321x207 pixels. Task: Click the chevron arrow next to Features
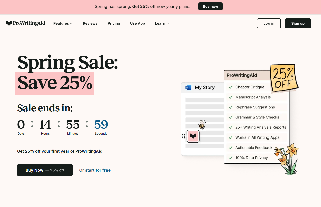click(71, 24)
